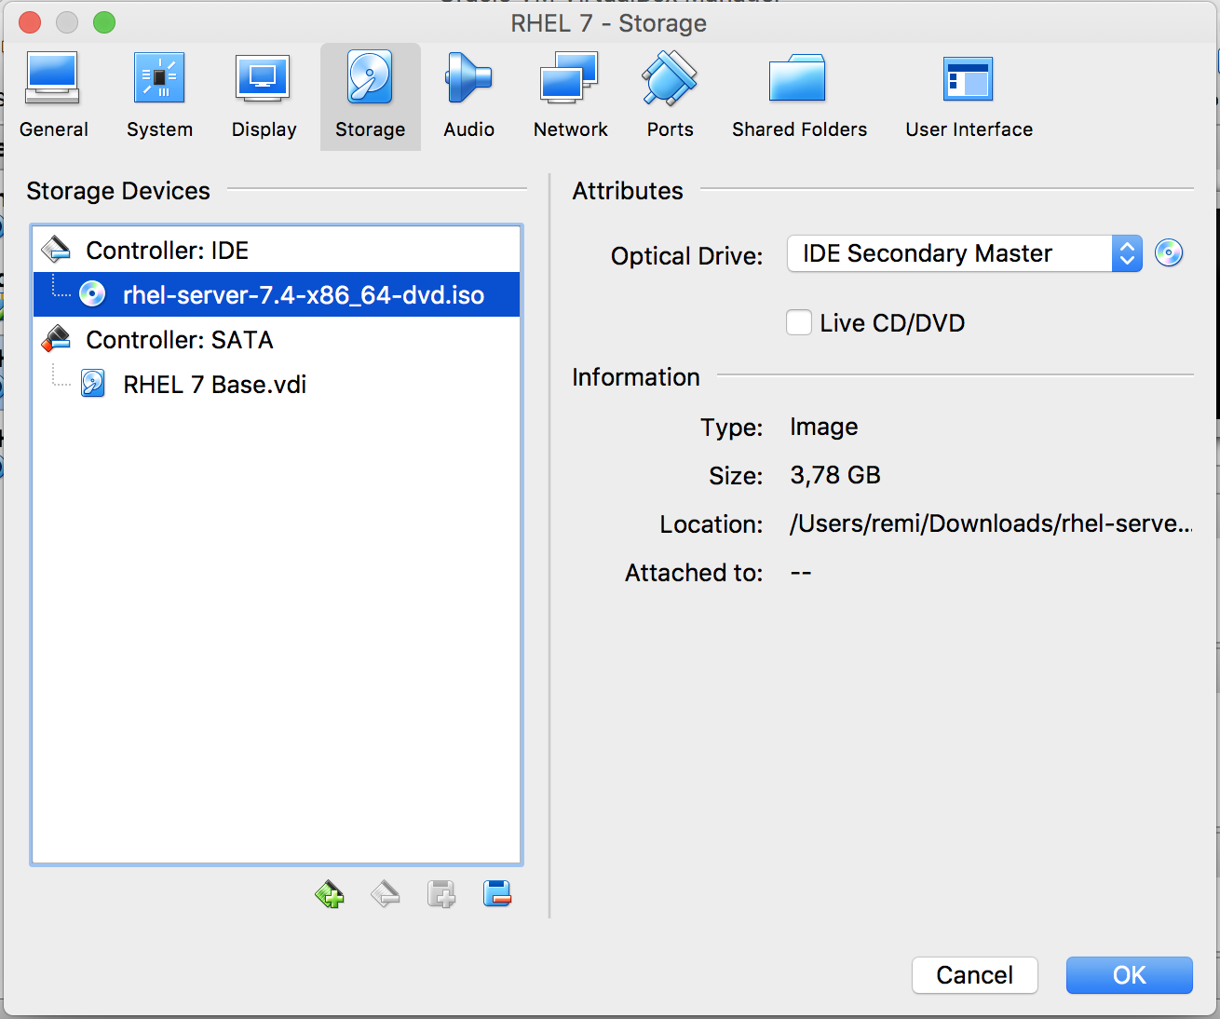Click the Remove storage controller icon

click(386, 894)
